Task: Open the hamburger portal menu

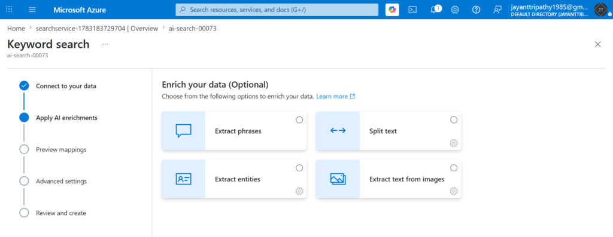Action: (x=32, y=10)
